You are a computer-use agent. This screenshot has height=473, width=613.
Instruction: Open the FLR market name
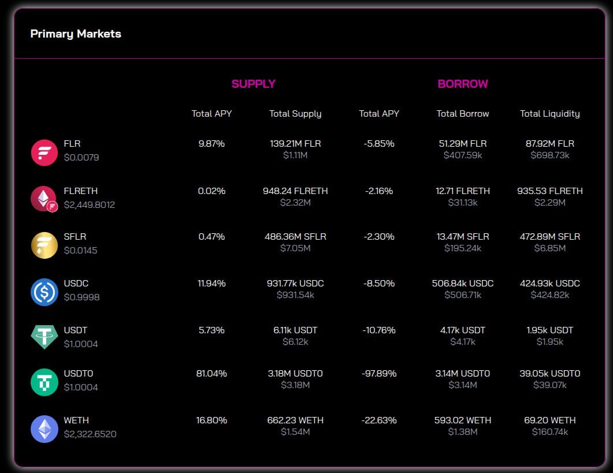point(72,143)
